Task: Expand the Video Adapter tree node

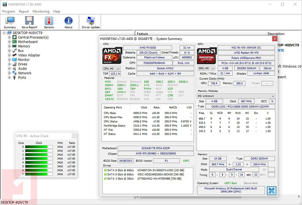Action: pyautogui.click(x=9, y=55)
